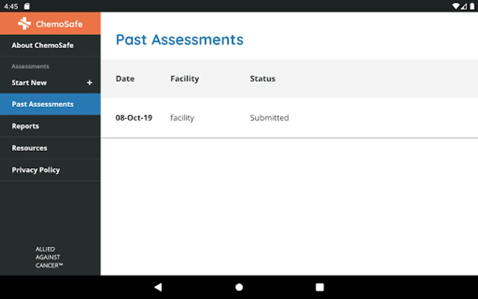Tap the Submitted status text
This screenshot has width=478, height=299.
tap(269, 118)
